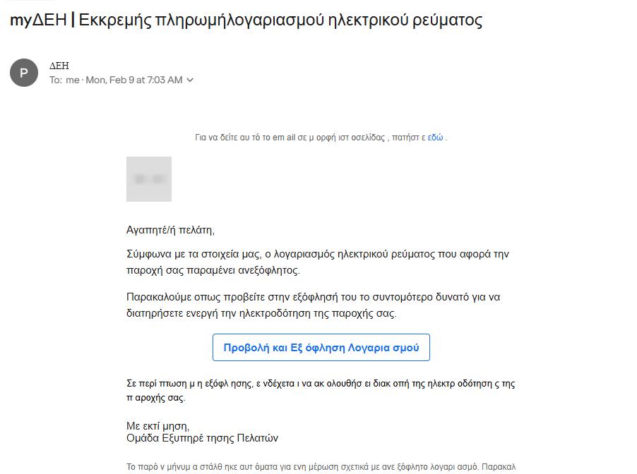Expand recipient details chevron next to date
This screenshot has width=637, height=474.
(x=190, y=80)
